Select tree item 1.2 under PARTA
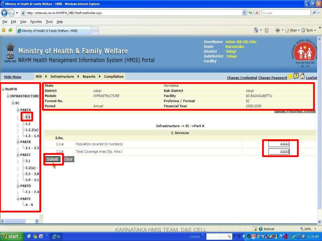This screenshot has width=322, height=241. point(28,124)
